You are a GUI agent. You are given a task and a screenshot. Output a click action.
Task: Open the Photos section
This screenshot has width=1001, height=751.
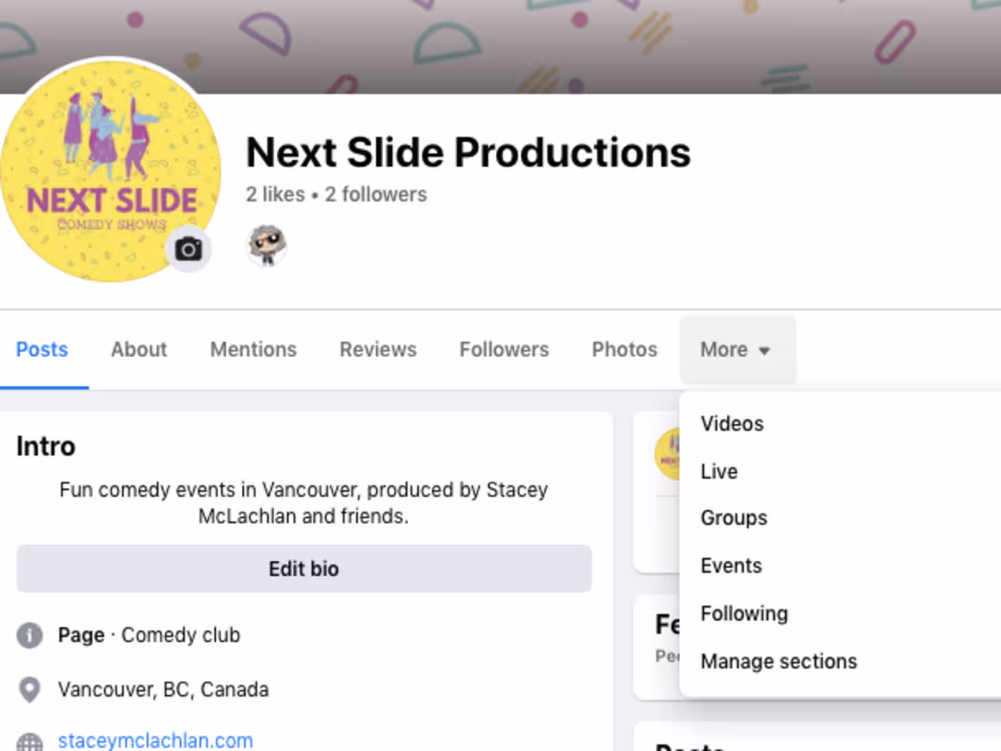click(624, 349)
